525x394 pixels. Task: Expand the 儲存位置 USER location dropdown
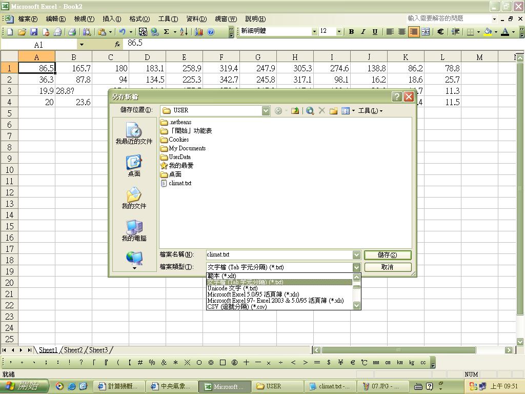(266, 111)
